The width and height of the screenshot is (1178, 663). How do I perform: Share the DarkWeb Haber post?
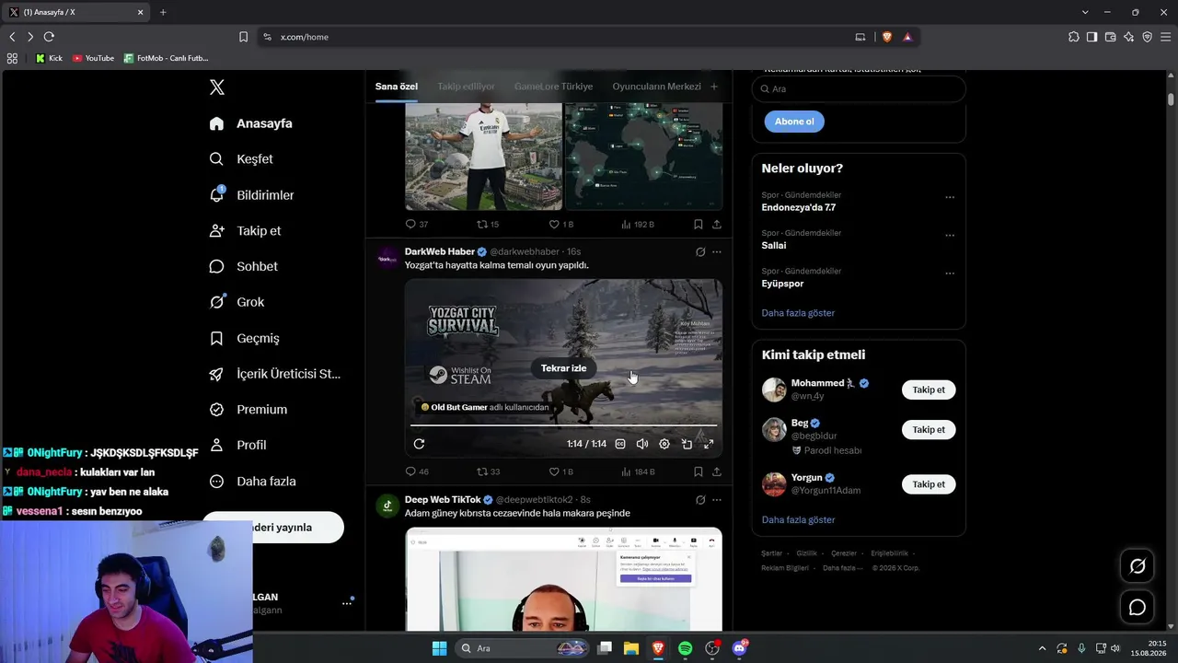click(717, 471)
